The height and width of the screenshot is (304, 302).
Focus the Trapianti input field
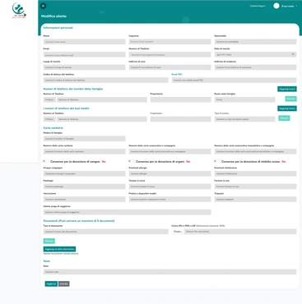(255, 200)
